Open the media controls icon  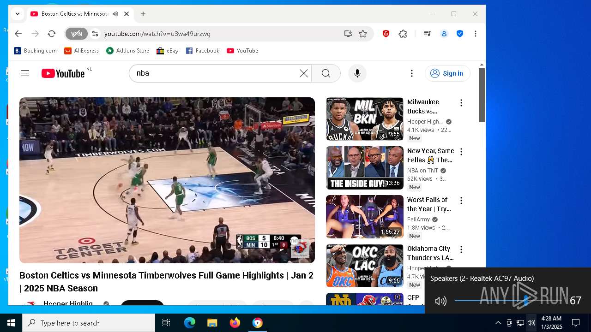(428, 34)
